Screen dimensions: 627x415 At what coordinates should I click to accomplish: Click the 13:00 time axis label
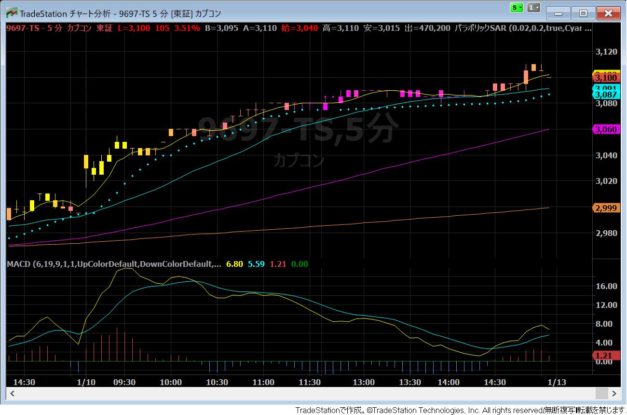coord(364,382)
